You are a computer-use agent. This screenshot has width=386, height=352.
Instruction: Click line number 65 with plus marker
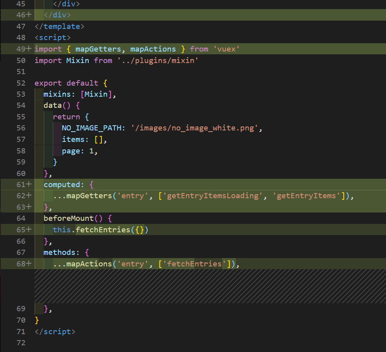tap(24, 230)
